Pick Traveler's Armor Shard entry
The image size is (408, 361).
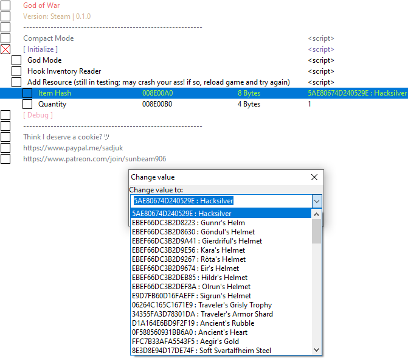221,314
